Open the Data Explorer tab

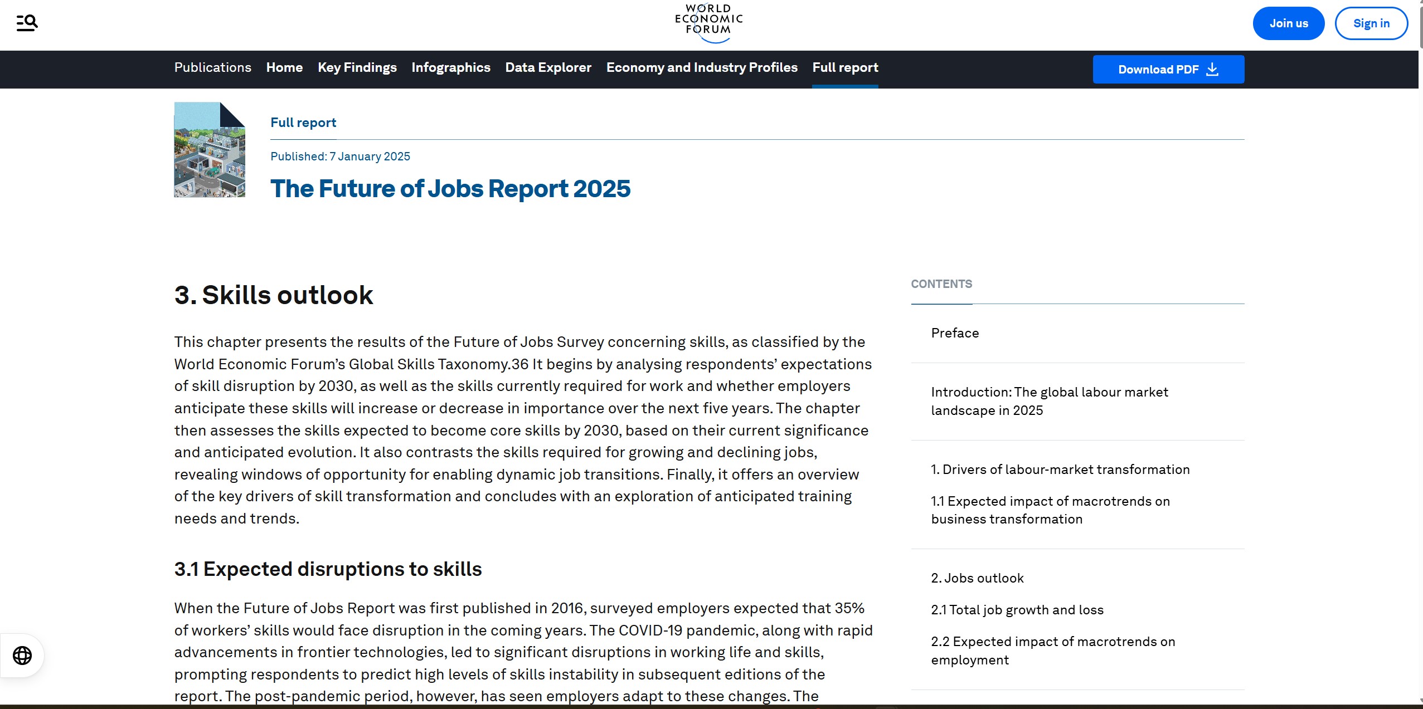click(548, 67)
